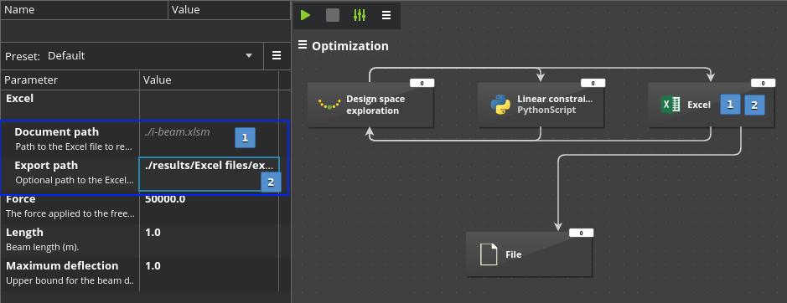Image resolution: width=787 pixels, height=303 pixels.
Task: Click the gray stop button in toolbar
Action: coord(332,15)
